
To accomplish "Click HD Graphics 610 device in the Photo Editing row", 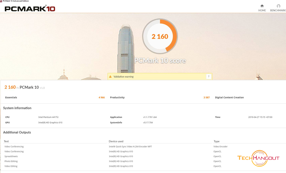I will (121, 161).
